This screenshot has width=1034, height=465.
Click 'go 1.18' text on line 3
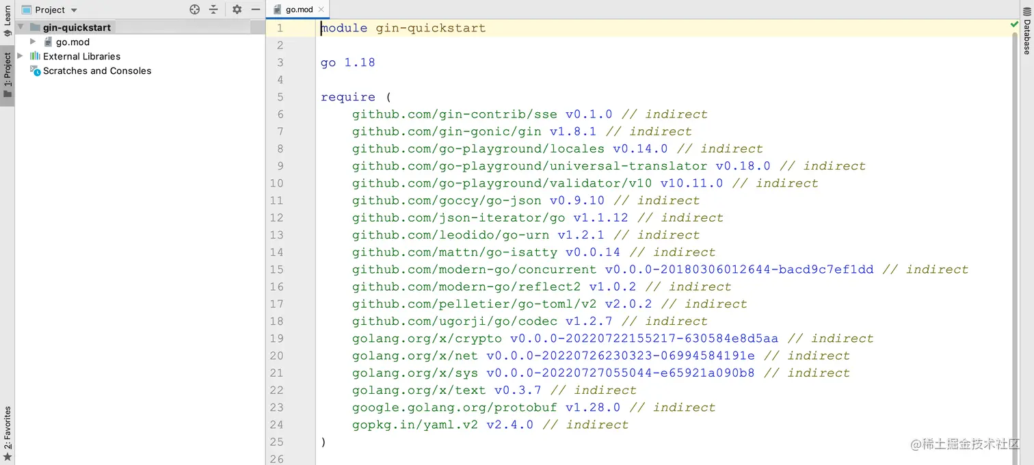click(x=348, y=62)
